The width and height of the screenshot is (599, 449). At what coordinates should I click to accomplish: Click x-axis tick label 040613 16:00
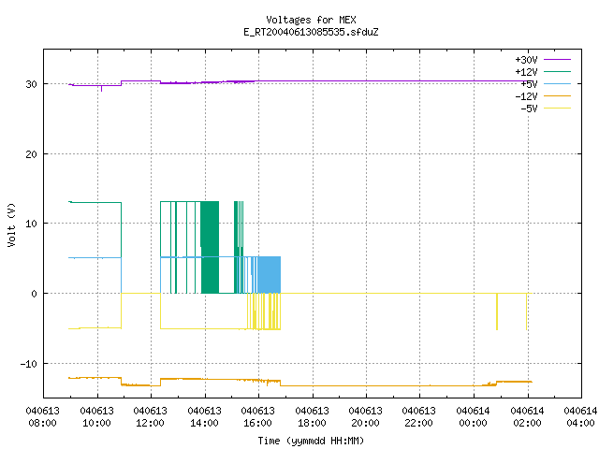258,417
